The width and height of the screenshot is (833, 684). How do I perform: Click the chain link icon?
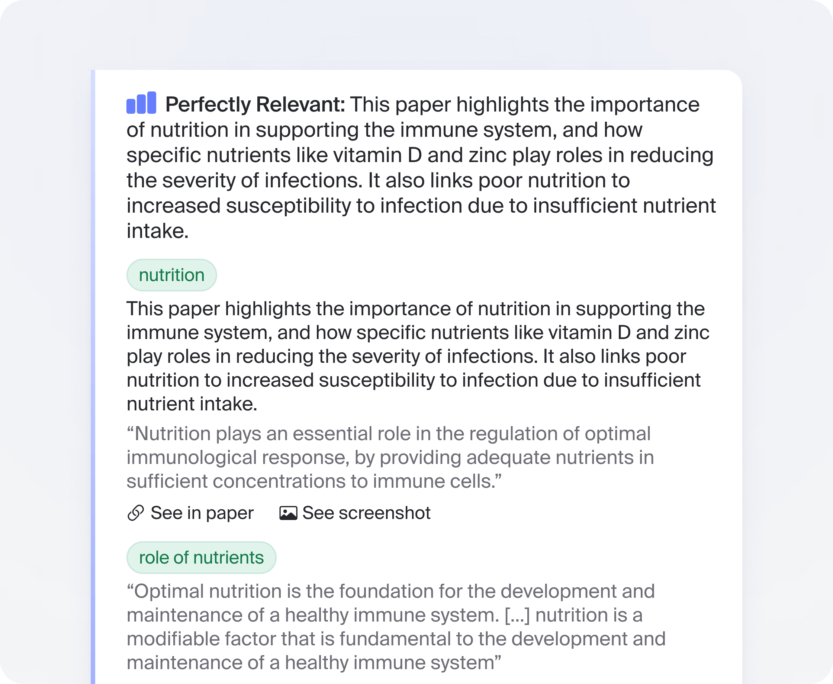click(x=136, y=513)
